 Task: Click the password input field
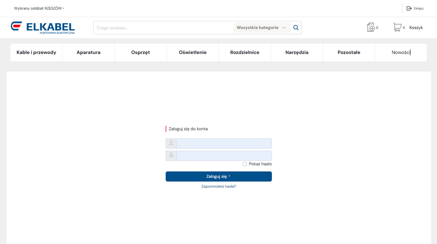pyautogui.click(x=224, y=156)
